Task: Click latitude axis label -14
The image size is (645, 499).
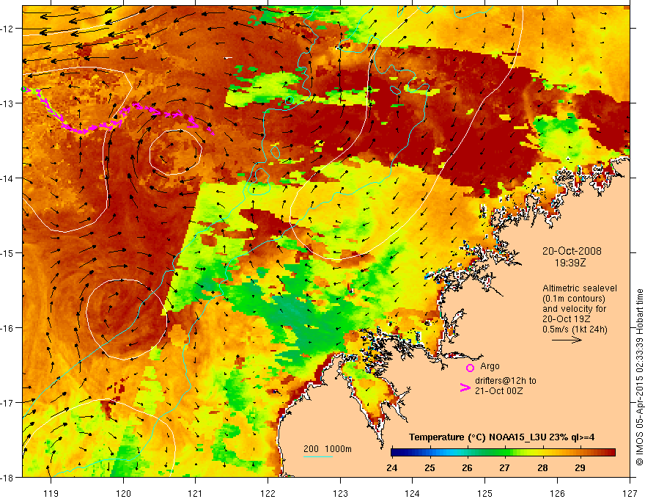Action: 7,178
